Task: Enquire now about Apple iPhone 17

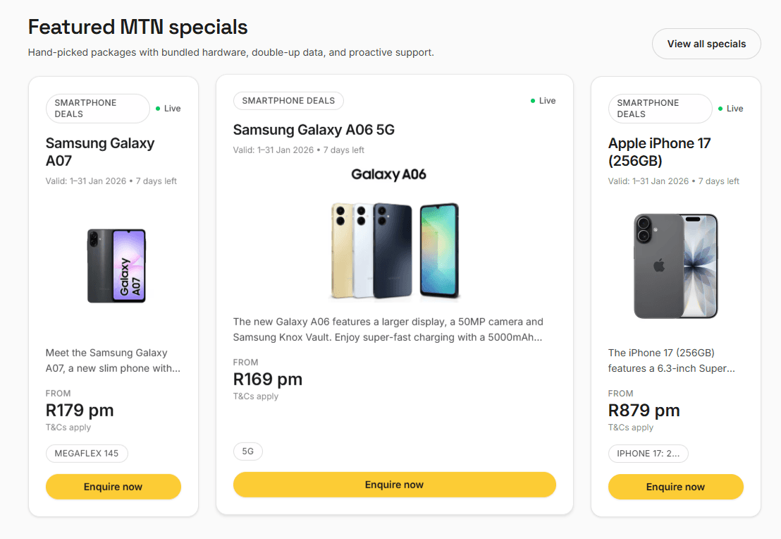Action: (x=675, y=487)
